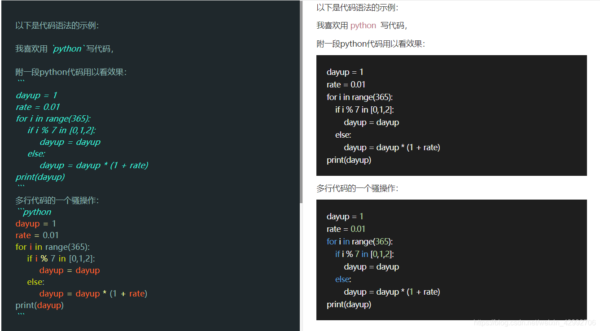Click italic green 'for i in range(365):' line
The width and height of the screenshot is (600, 331).
(53, 119)
